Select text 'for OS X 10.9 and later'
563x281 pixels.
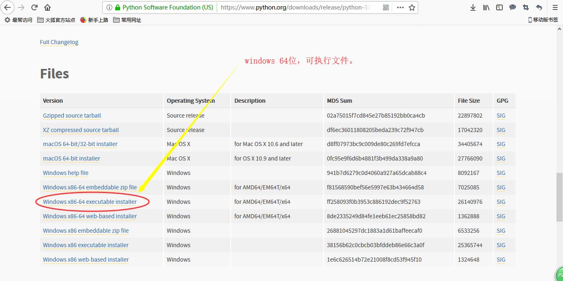263,158
